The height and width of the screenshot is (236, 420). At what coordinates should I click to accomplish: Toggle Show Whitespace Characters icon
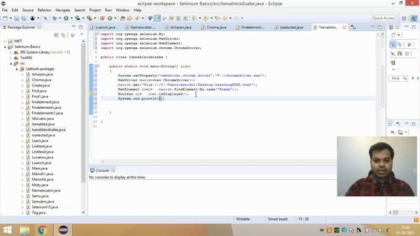click(x=185, y=18)
